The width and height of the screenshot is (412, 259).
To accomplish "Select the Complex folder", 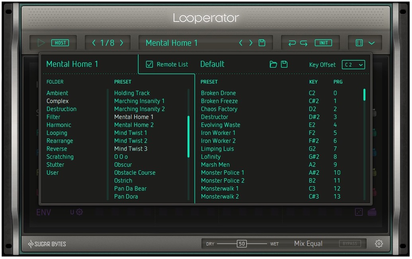I will pos(58,101).
